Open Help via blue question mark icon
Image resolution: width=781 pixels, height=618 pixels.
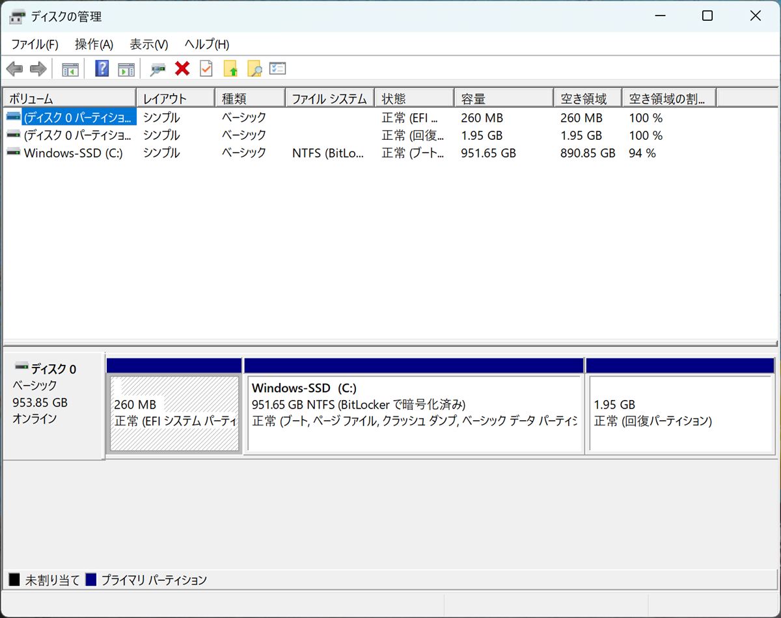102,68
